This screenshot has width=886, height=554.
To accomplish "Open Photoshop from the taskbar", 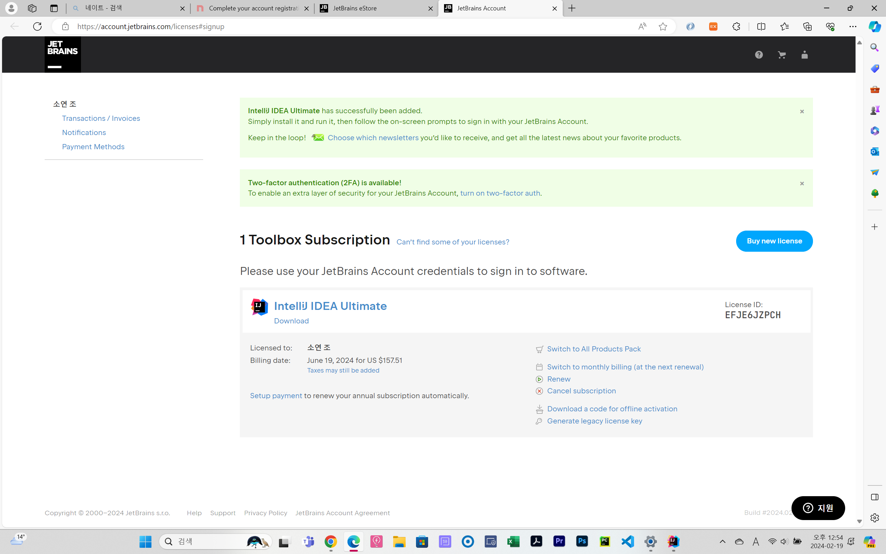I will point(582,542).
